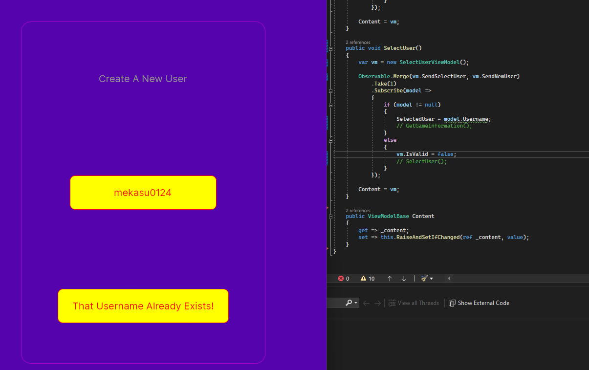Click the Show External Code icon
This screenshot has height=370, width=589.
452,303
